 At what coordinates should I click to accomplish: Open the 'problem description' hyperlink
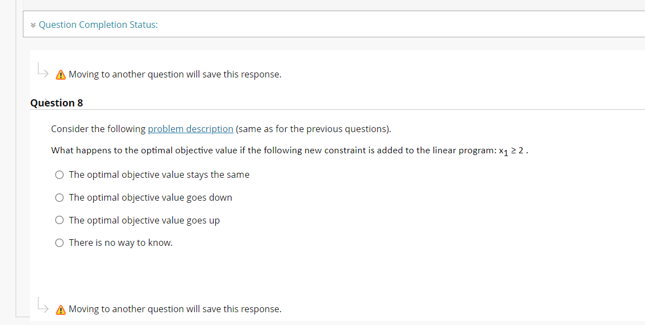(x=190, y=129)
